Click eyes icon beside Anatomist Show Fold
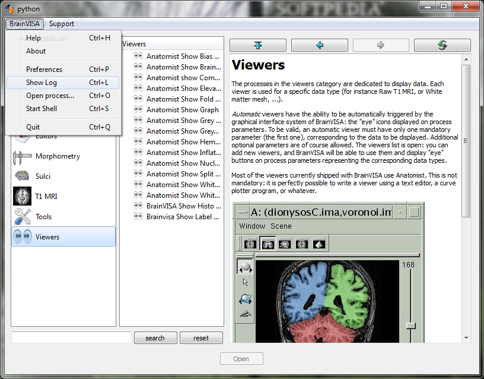 (138, 99)
